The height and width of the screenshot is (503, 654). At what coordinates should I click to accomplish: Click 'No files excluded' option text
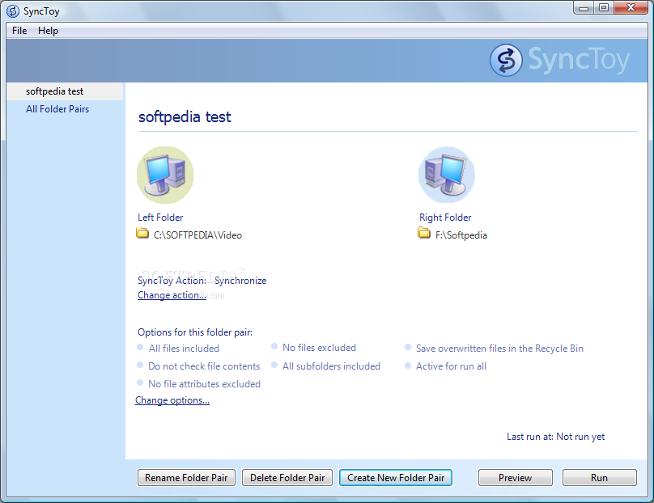tap(320, 348)
